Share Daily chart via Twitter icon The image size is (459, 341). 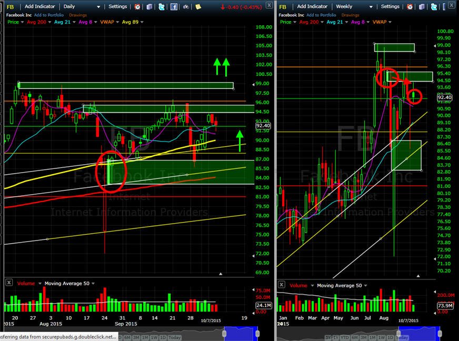click(162, 7)
